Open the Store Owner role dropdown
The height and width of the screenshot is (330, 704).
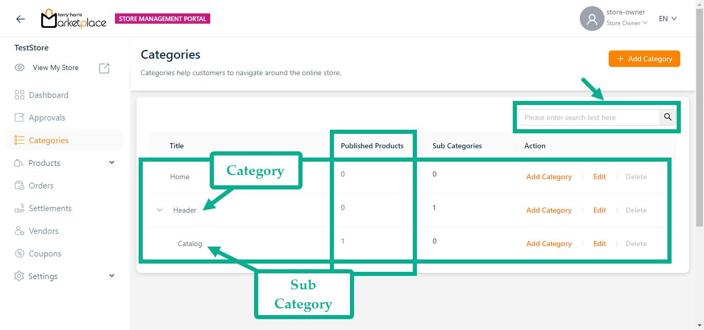(x=627, y=23)
